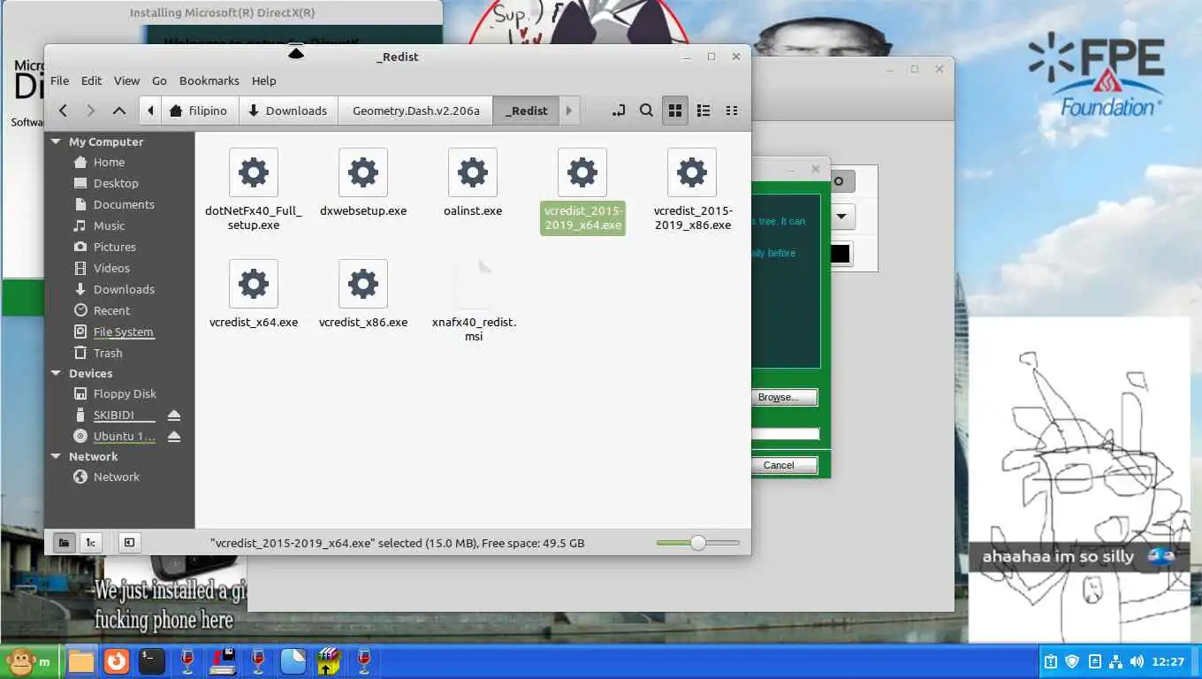
Task: Open the dropdown arrow in the gray window
Action: 841,217
